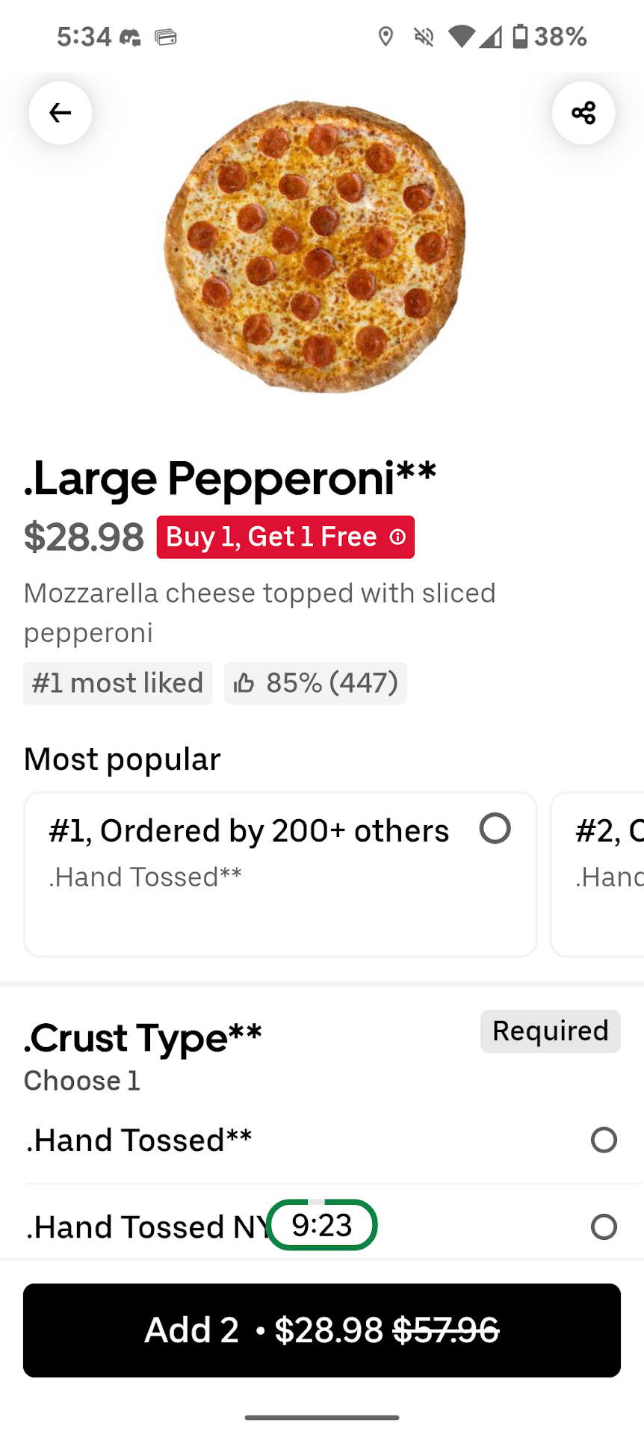
Task: Tap the pepperoni pizza image
Action: [x=315, y=247]
